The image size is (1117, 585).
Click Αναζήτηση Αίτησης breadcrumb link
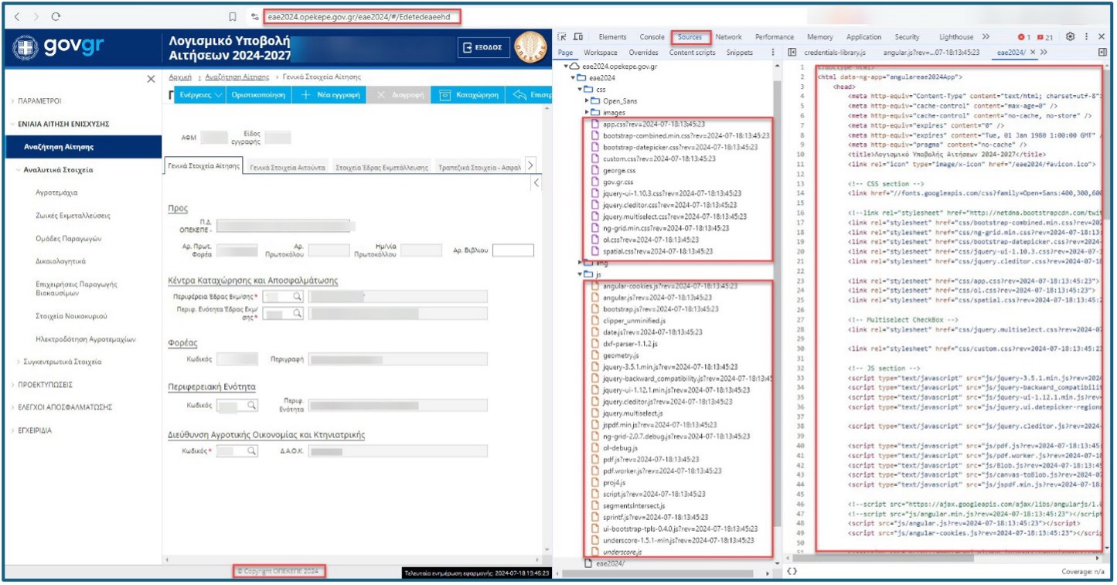tap(238, 77)
